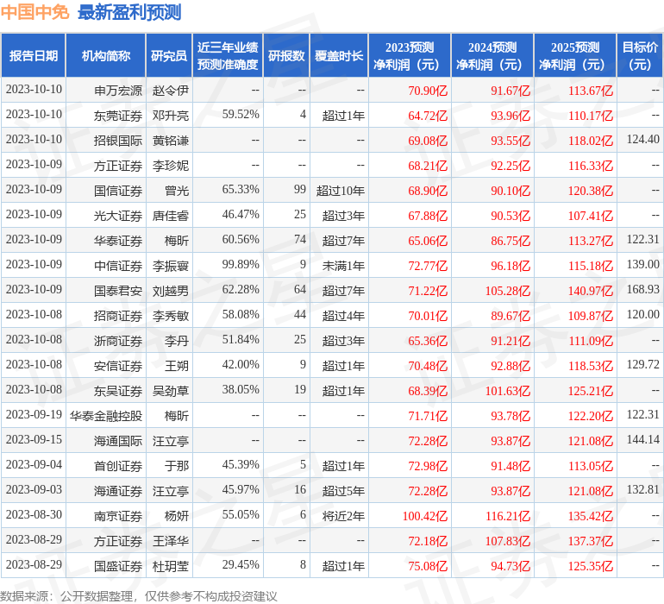Image resolution: width=664 pixels, height=604 pixels.
Task: Click the 29.45% accuracy value
Action: (x=241, y=564)
